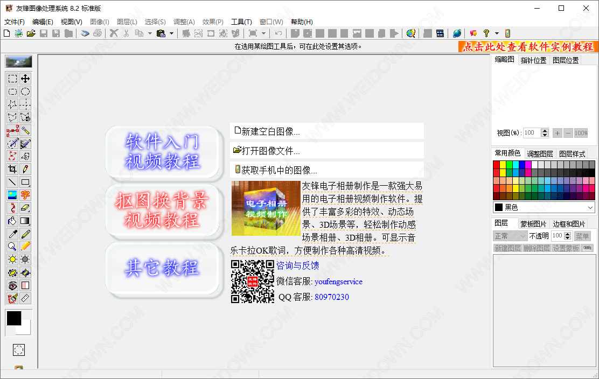
Task: Click 打开图像文件... to open an image
Action: [327, 150]
